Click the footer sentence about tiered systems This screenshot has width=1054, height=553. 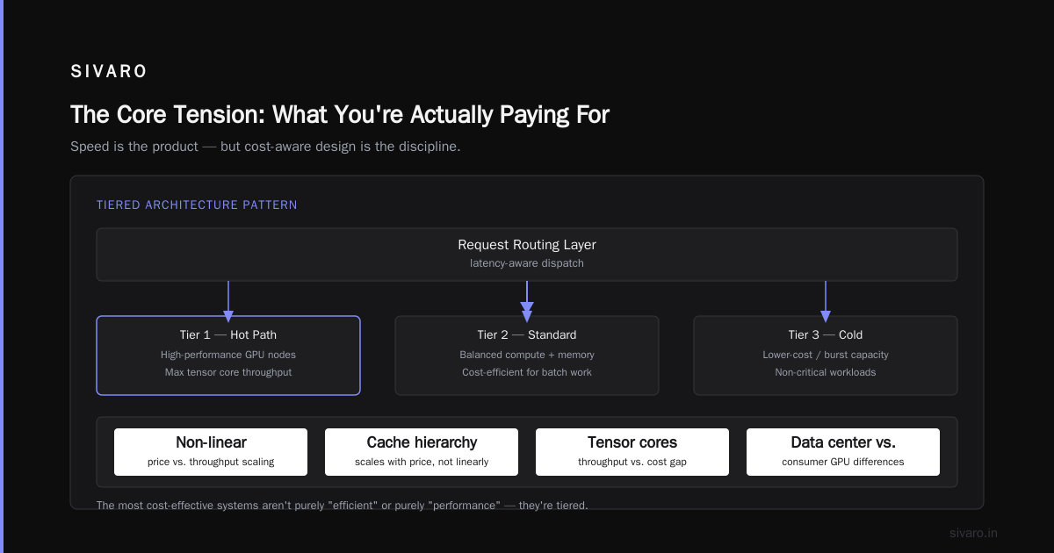click(343, 506)
